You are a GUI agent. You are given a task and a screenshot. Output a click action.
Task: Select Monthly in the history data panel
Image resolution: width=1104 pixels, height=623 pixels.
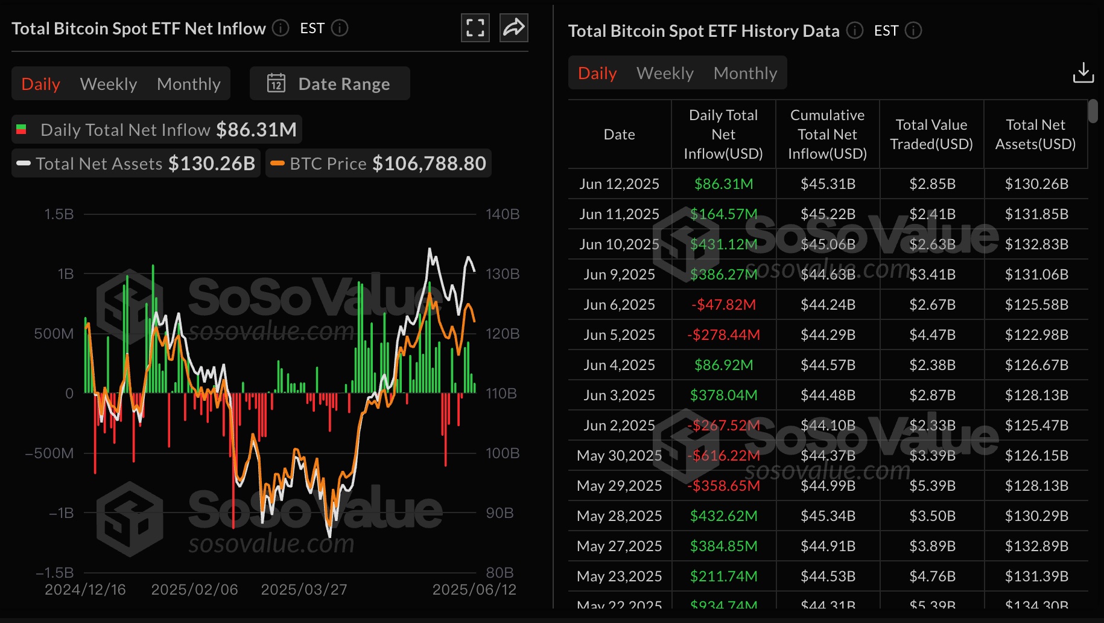(746, 72)
